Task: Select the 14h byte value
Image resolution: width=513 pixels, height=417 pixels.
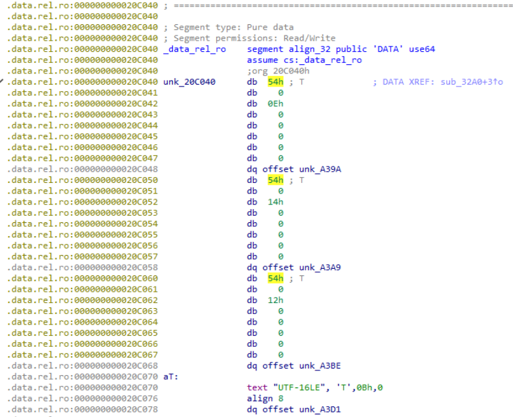Action: tap(275, 202)
